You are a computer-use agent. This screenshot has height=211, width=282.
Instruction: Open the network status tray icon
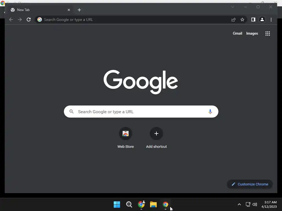[248, 204]
